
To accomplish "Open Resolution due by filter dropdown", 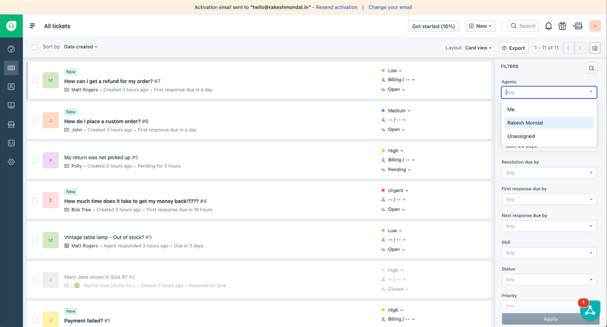I will click(x=548, y=172).
